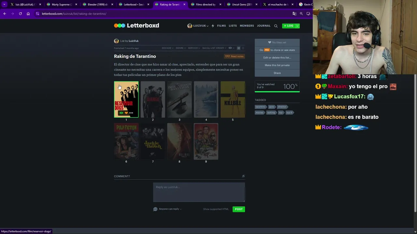
Task: Click the glasses 'Read notes' button
Action: 235,56
